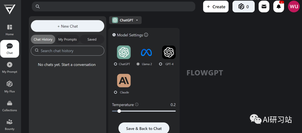Click the Flux balance button showing 0
The image size is (302, 133).
pyautogui.click(x=244, y=6)
